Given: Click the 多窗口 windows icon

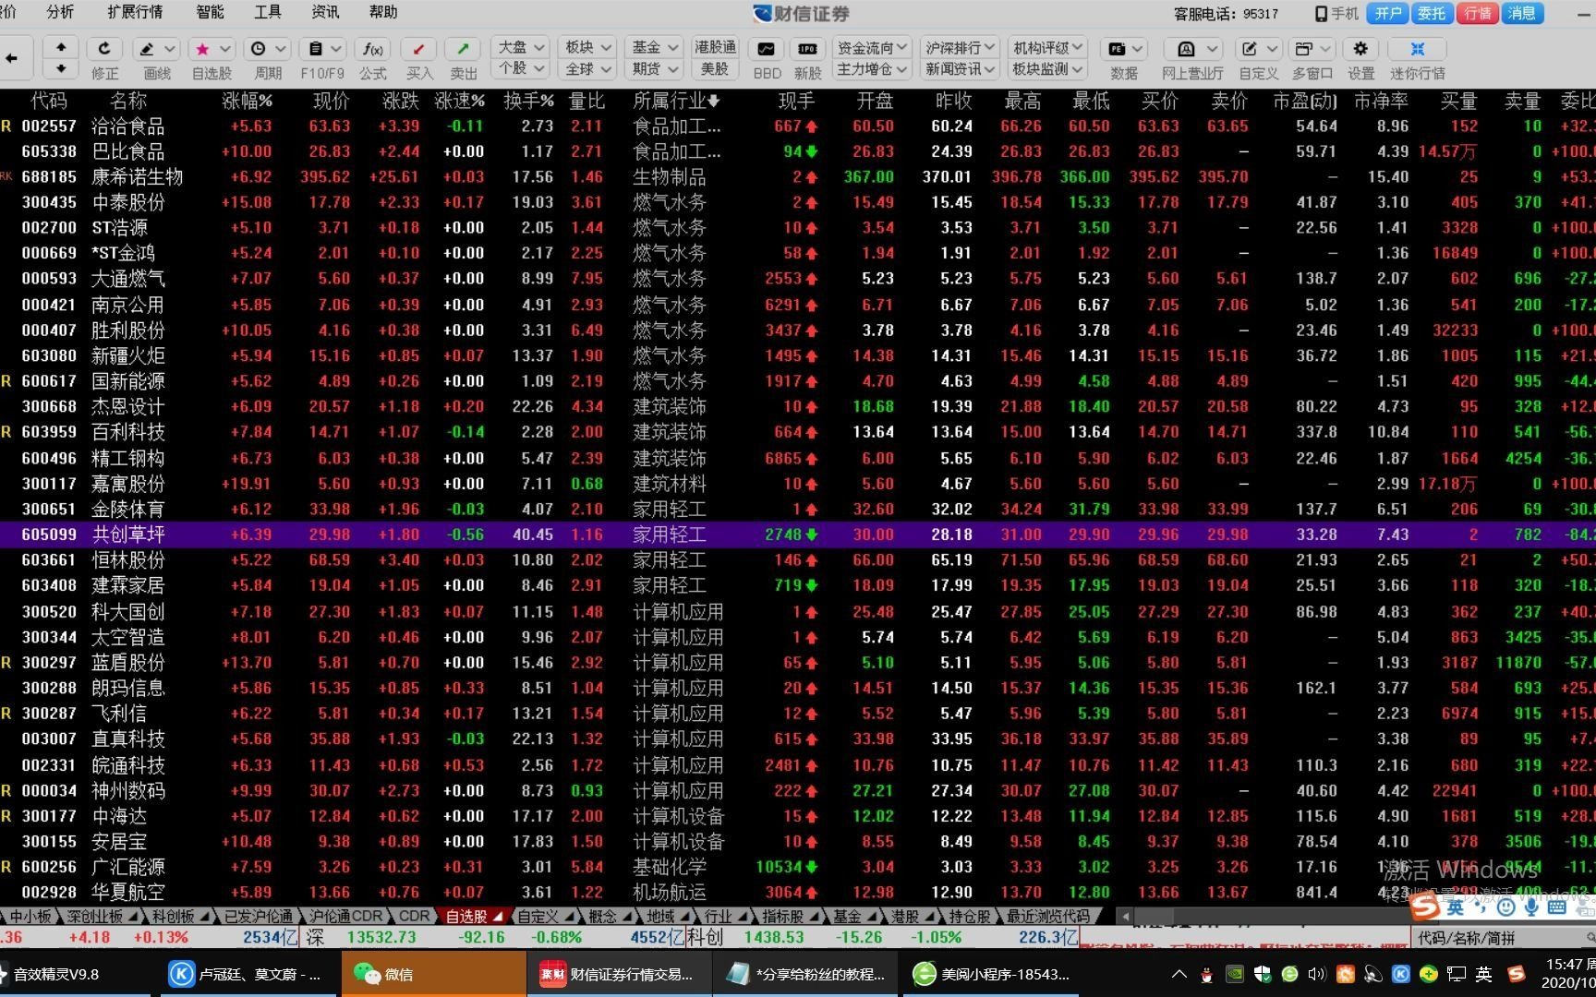Looking at the screenshot, I should click(x=1304, y=48).
